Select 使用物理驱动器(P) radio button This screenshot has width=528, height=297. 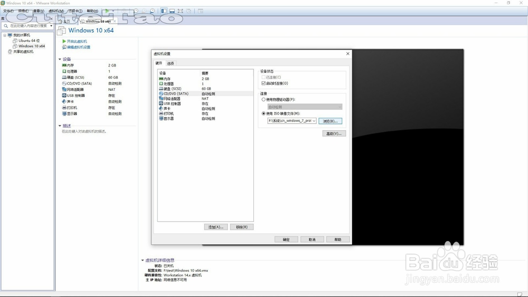click(x=263, y=100)
